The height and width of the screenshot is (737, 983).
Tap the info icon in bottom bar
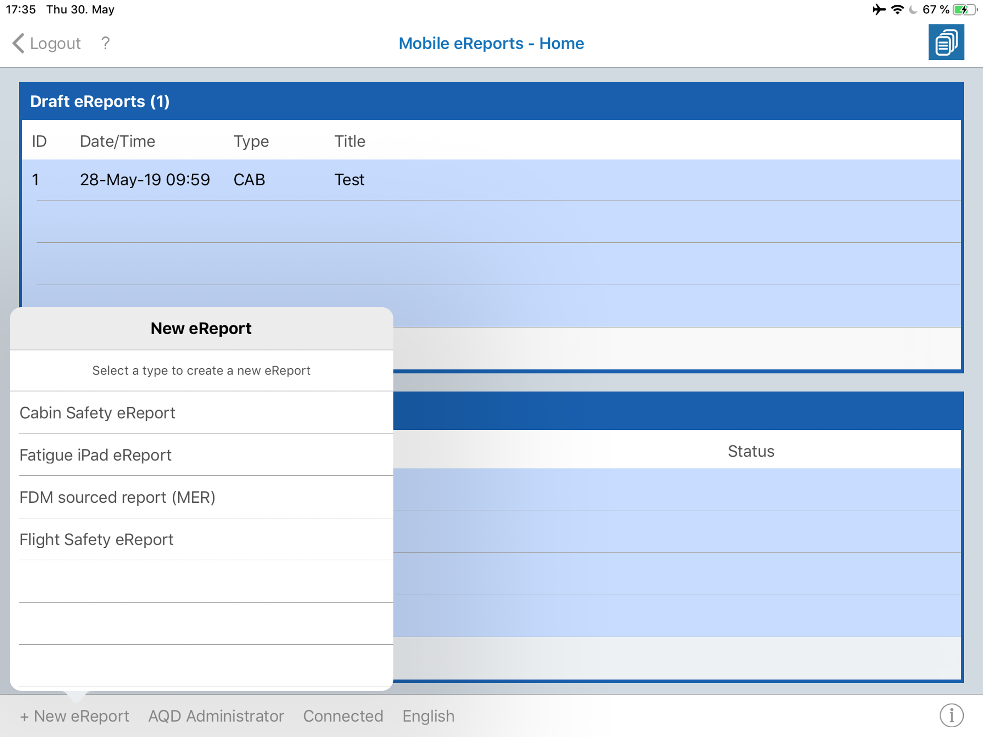(951, 716)
